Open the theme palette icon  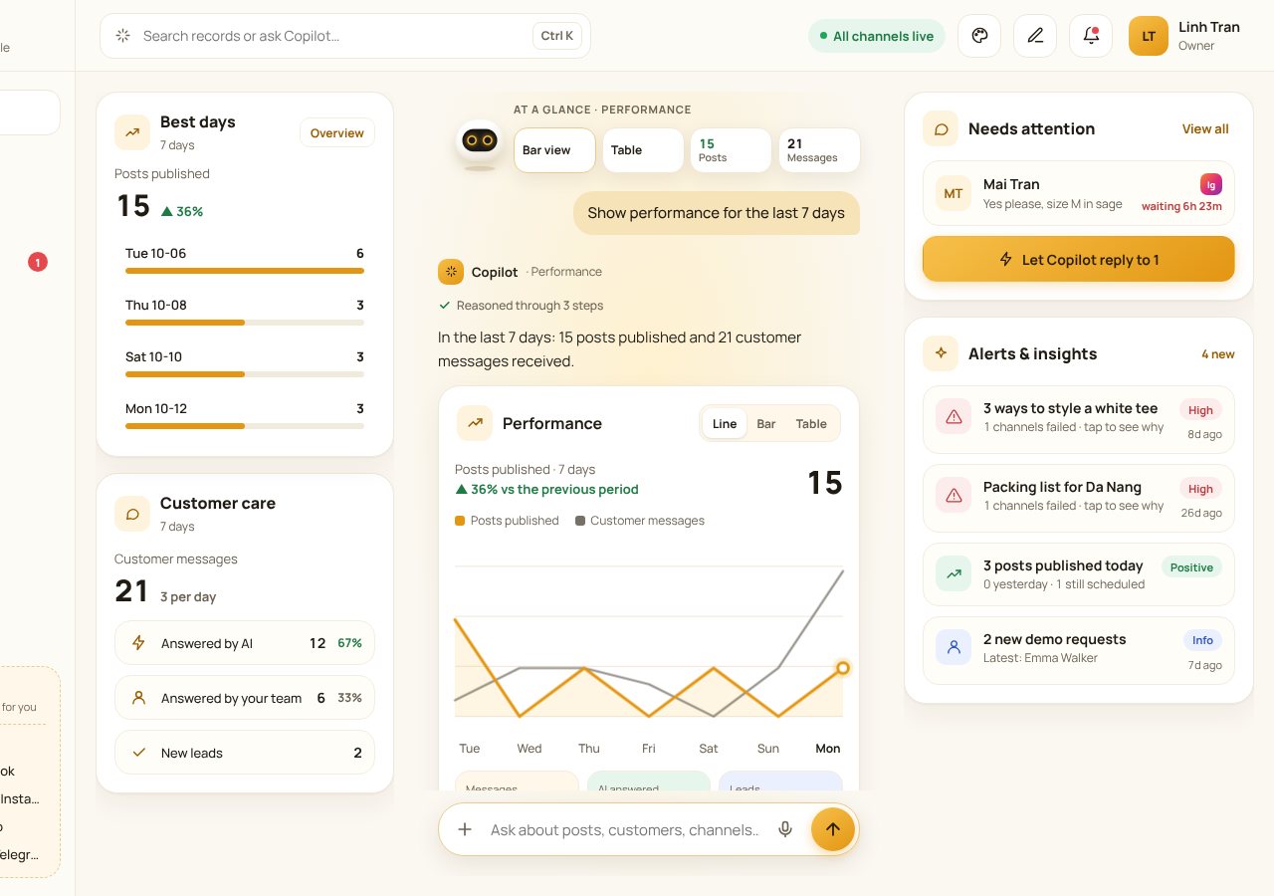click(979, 36)
